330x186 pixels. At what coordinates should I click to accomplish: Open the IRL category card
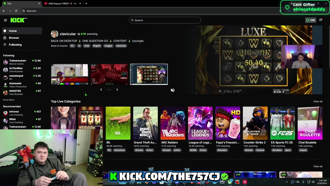pos(118,123)
